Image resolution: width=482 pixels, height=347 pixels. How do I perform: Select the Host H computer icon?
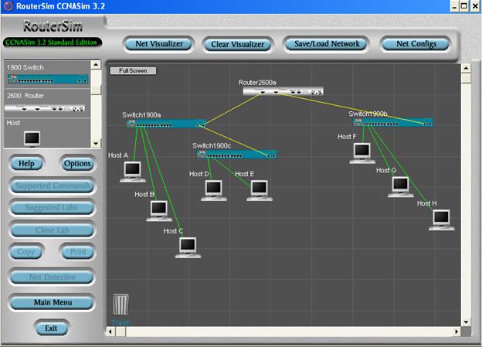click(x=443, y=219)
